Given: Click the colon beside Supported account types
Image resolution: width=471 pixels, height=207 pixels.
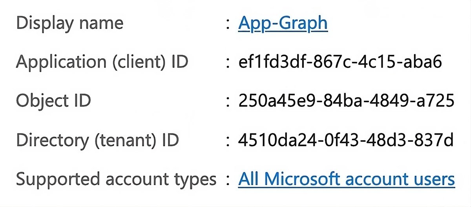Looking at the screenshot, I should point(228,180).
